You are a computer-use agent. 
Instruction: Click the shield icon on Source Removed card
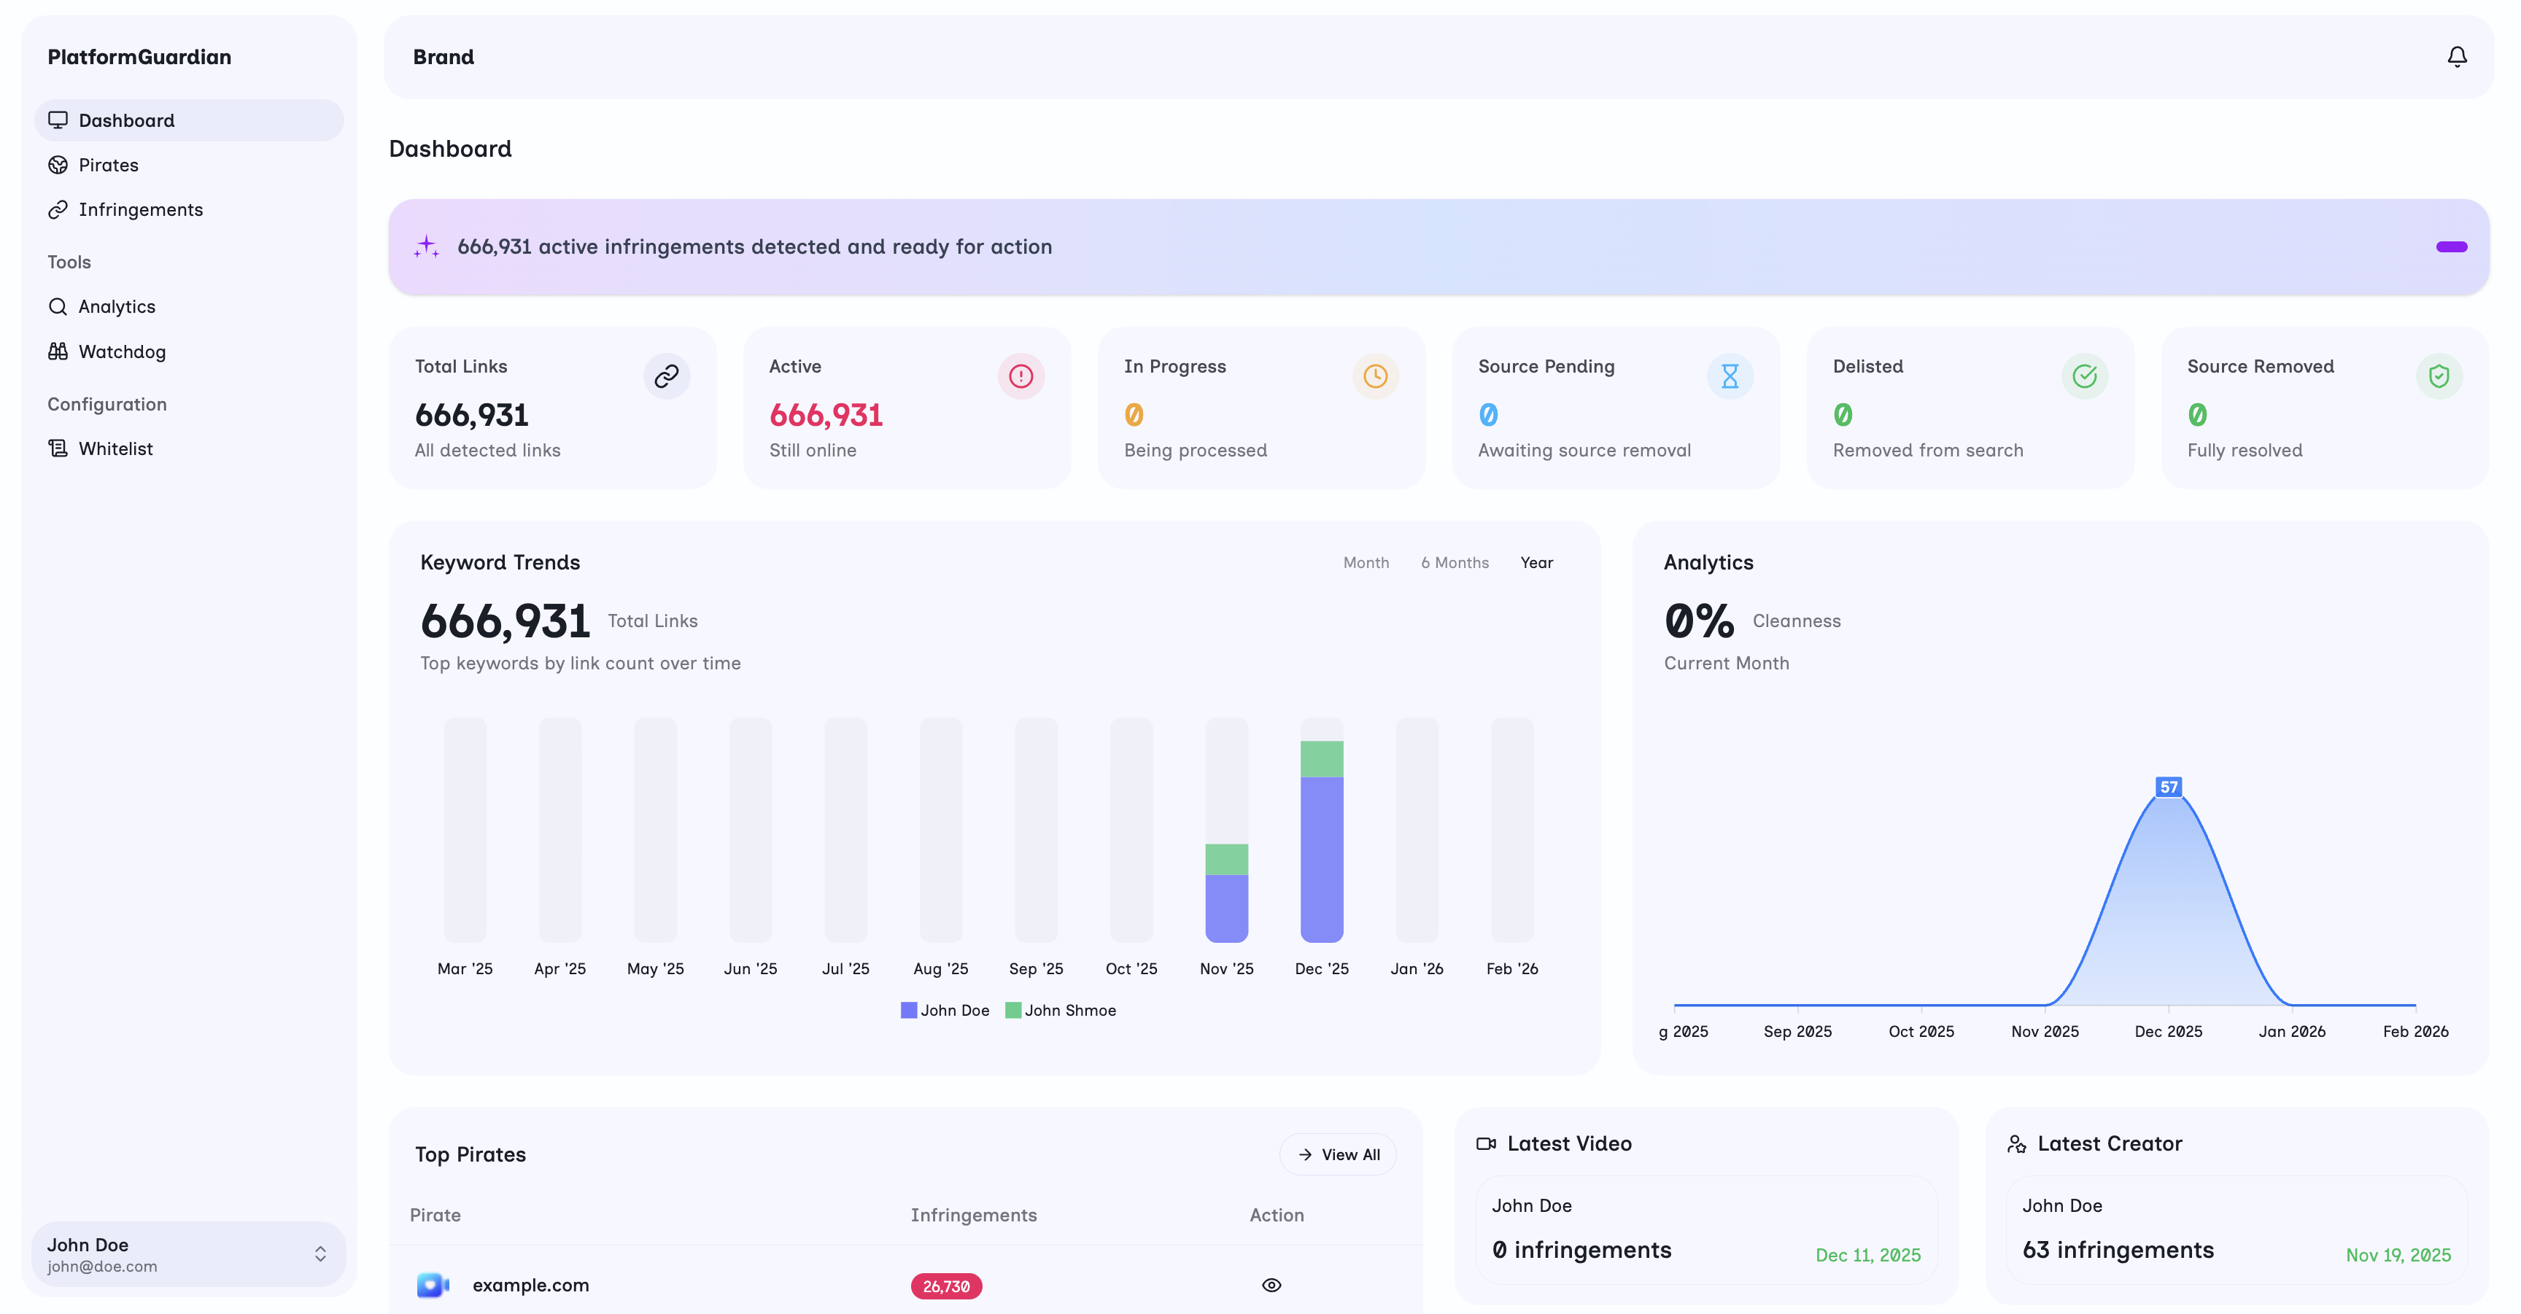(x=2439, y=375)
